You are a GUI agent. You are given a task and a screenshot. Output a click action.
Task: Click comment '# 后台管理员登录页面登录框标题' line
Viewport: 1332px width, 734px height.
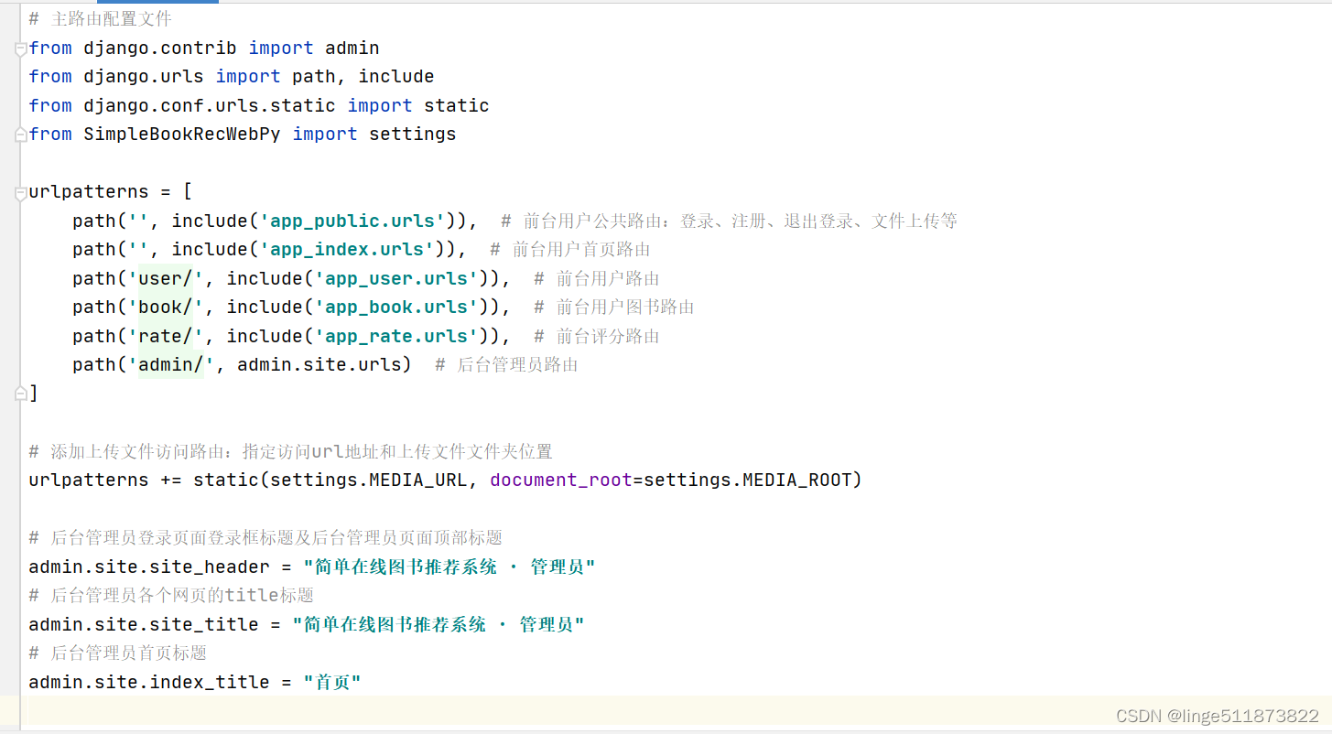click(x=265, y=537)
